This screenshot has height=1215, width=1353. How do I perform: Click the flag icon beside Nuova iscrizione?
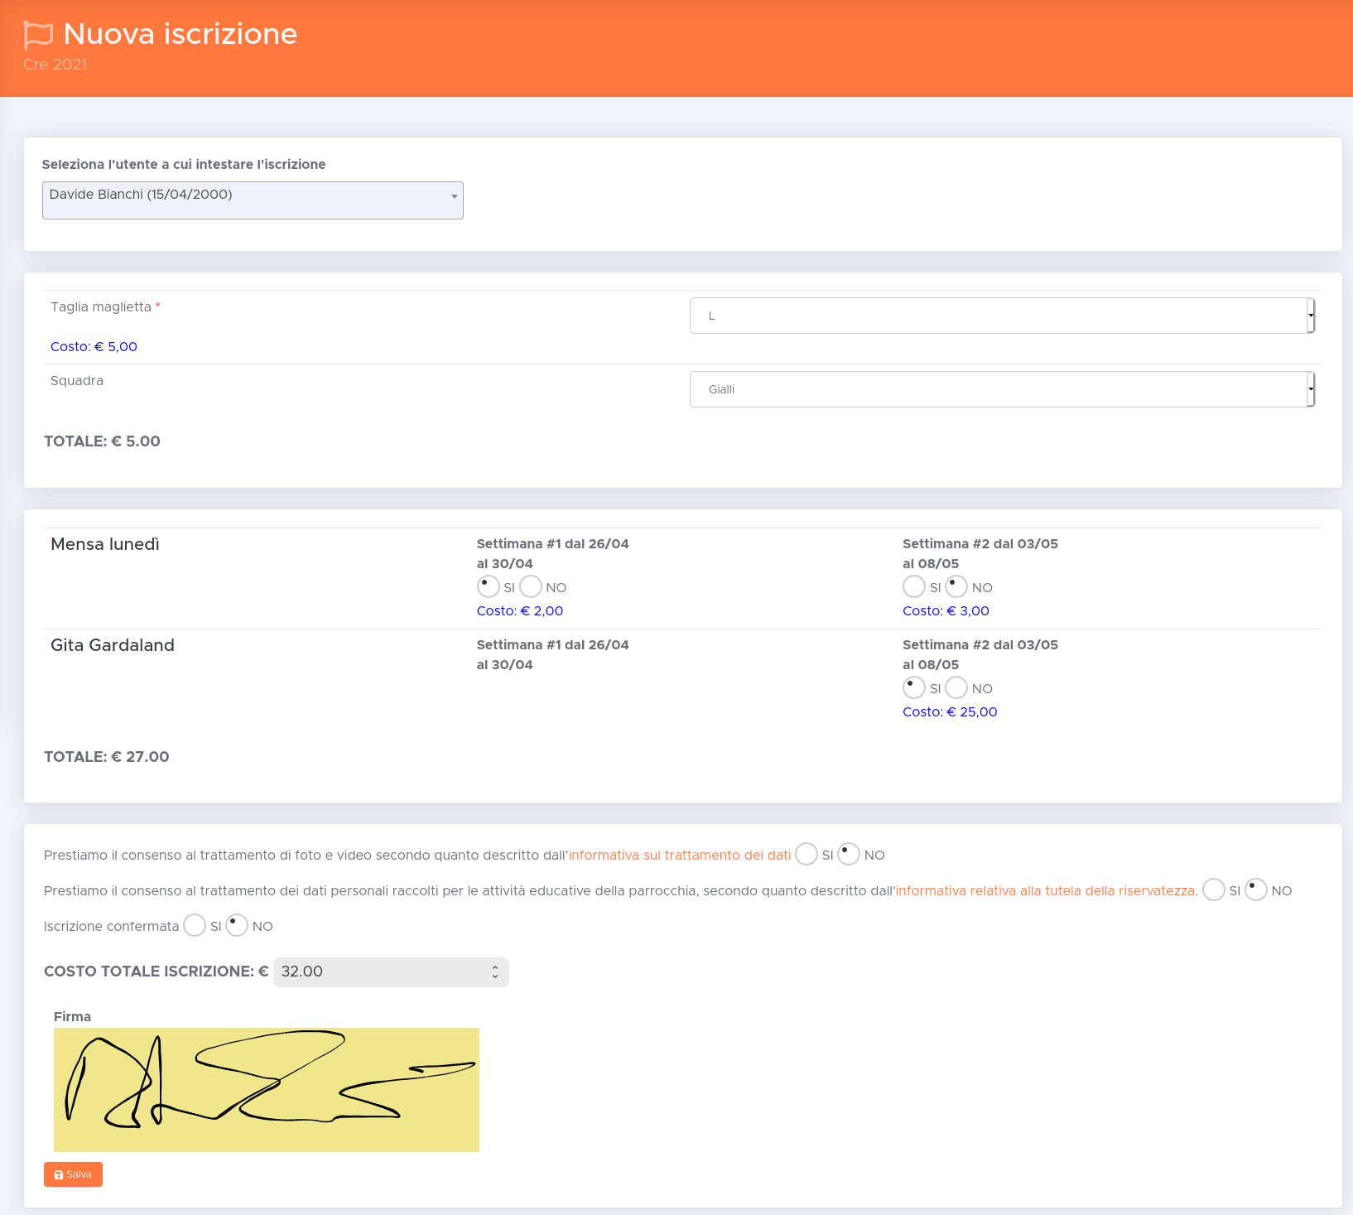pos(38,35)
